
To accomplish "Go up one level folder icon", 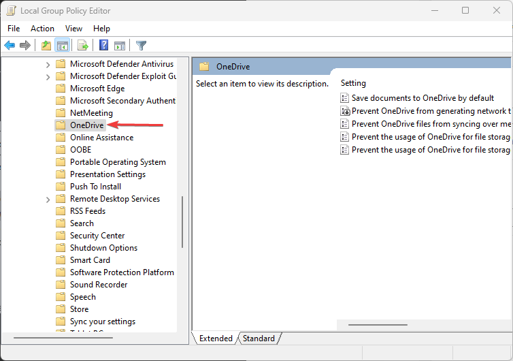I will tap(46, 45).
